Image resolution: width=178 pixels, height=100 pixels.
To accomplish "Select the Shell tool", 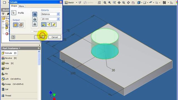I will click(x=5, y=69).
